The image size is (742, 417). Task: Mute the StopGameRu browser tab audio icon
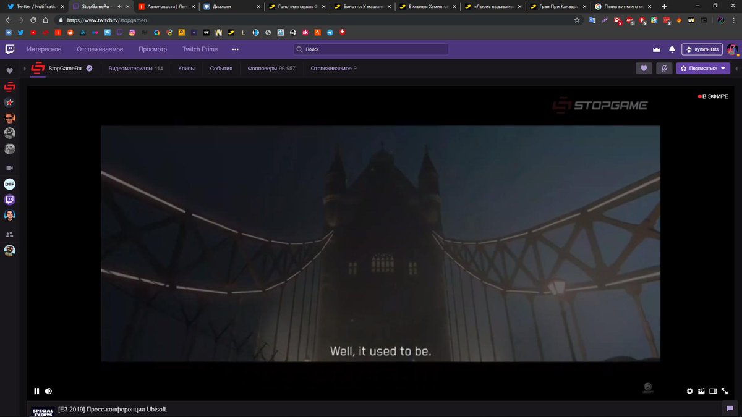pos(119,6)
